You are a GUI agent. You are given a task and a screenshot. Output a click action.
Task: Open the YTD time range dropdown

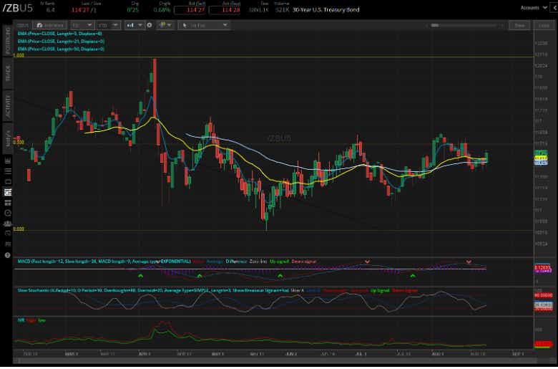pos(109,25)
